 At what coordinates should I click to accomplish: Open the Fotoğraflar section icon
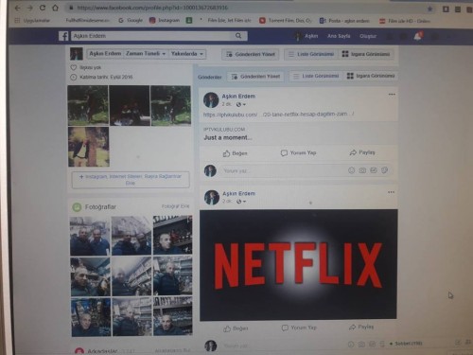point(77,207)
